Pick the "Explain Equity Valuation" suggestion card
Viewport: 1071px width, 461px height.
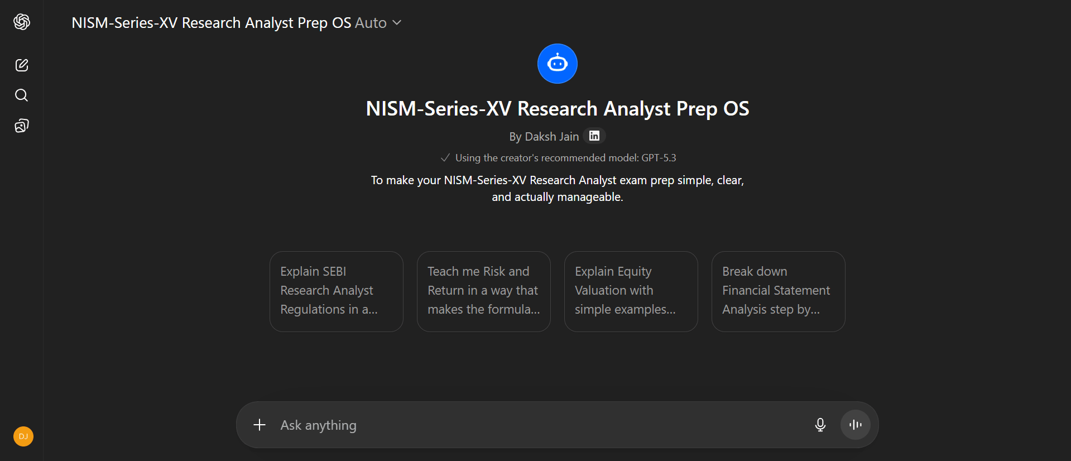tap(631, 291)
